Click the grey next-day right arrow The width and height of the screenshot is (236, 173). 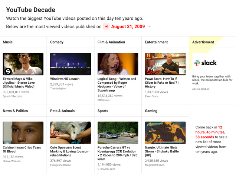click(x=150, y=26)
